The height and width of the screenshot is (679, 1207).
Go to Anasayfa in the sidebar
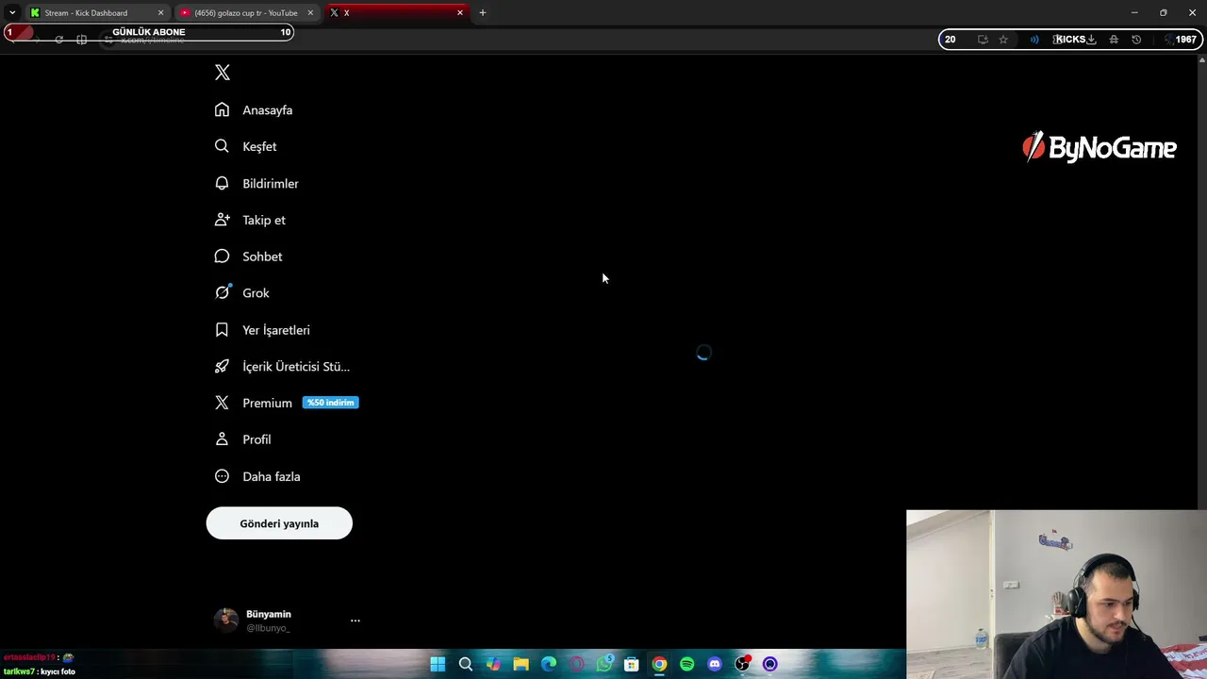(x=254, y=110)
